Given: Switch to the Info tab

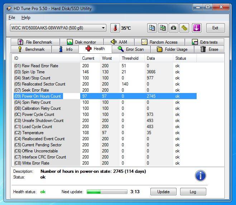Looking at the screenshot, I should 65,49.
